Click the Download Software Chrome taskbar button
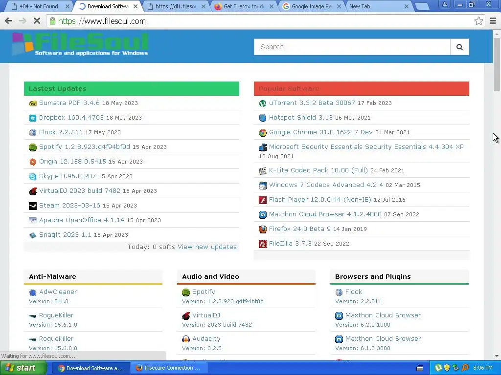This screenshot has height=375, width=501. 91,368
